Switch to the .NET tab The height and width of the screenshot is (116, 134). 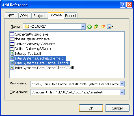[11, 16]
